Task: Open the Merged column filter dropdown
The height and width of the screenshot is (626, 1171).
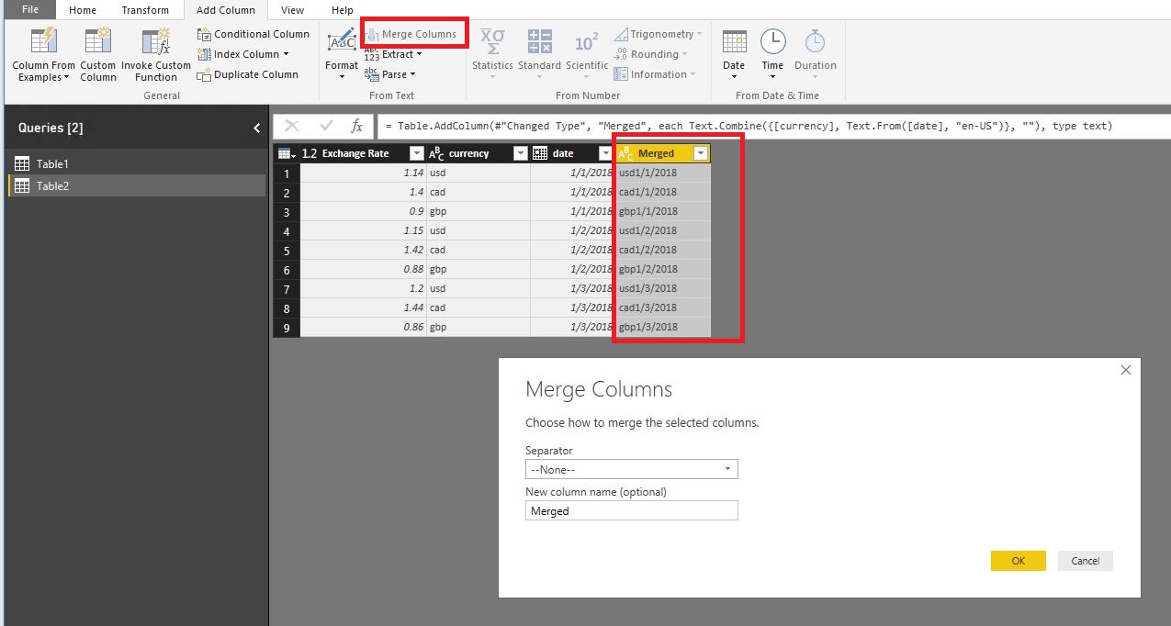Action: [701, 153]
